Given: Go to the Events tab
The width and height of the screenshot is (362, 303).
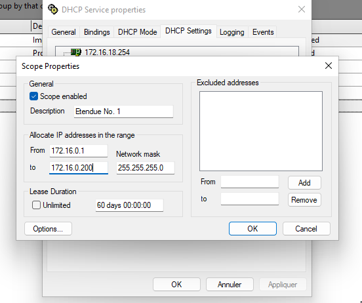Looking at the screenshot, I should pyautogui.click(x=263, y=32).
